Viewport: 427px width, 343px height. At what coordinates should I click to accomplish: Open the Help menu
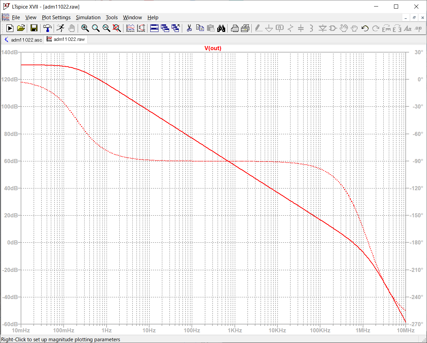pyautogui.click(x=153, y=18)
